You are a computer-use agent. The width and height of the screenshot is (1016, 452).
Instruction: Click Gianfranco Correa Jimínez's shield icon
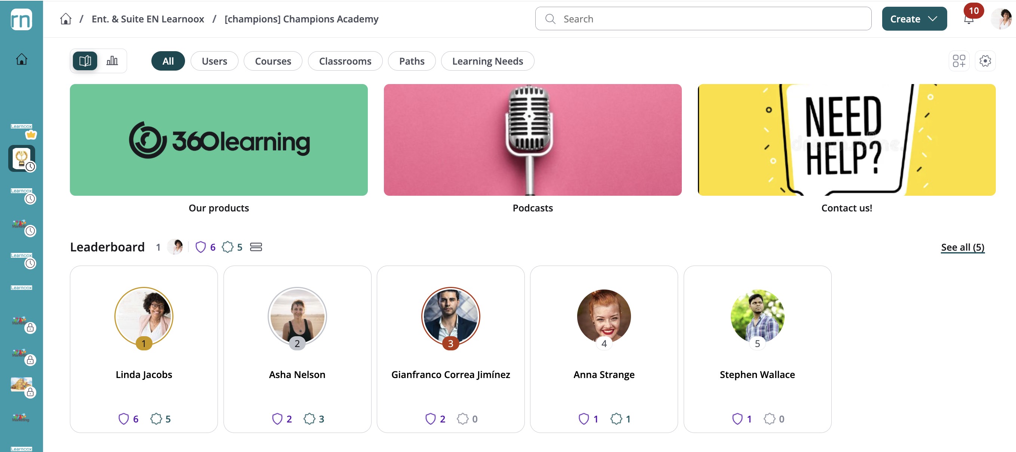coord(430,418)
